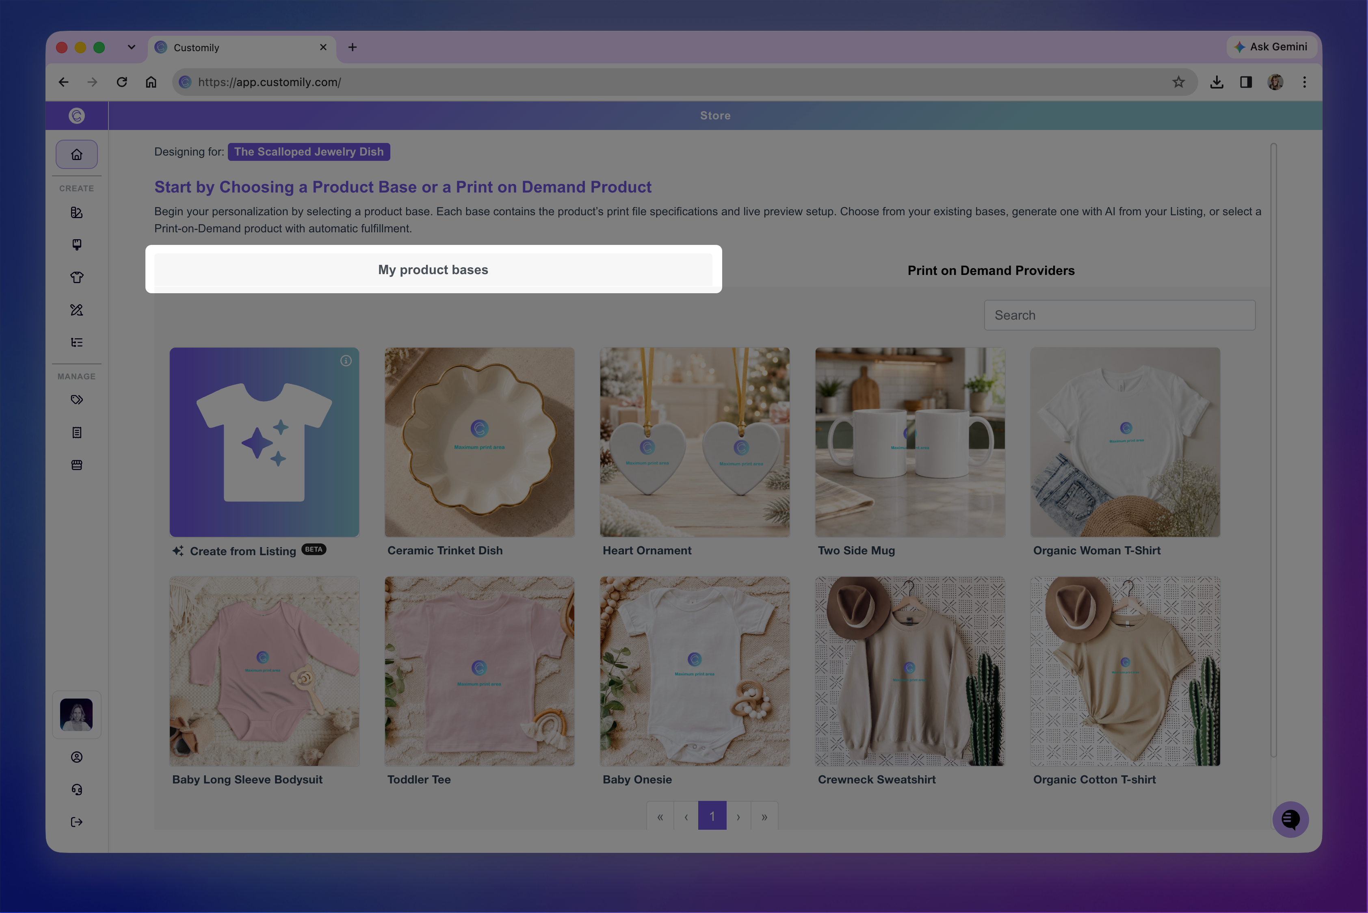Open the account profile circle icon
The width and height of the screenshot is (1368, 913).
(76, 757)
